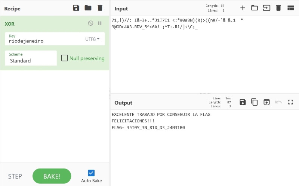Screen dimensions: 299x186
Task: Toggle the Null preserving checkbox
Action: coord(64,58)
